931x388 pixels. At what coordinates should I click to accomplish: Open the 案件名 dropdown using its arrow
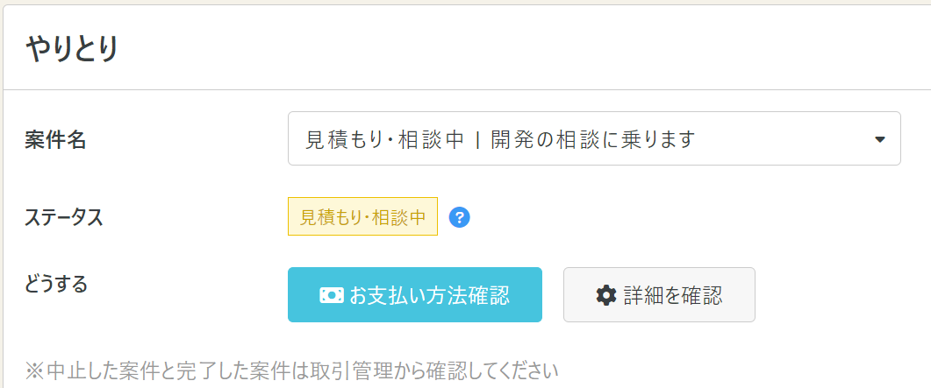click(x=880, y=139)
